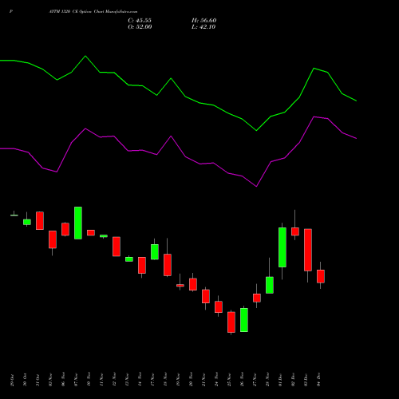Select the 20 Nov date axis label

click(x=191, y=380)
